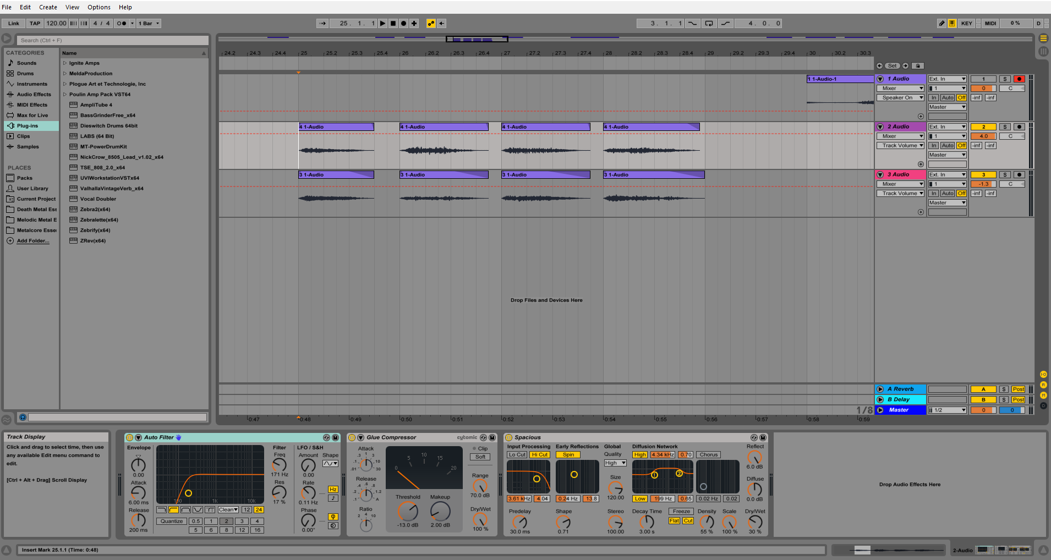Toggle the Follow playback button
Viewport: 1051px width, 560px height.
(322, 23)
